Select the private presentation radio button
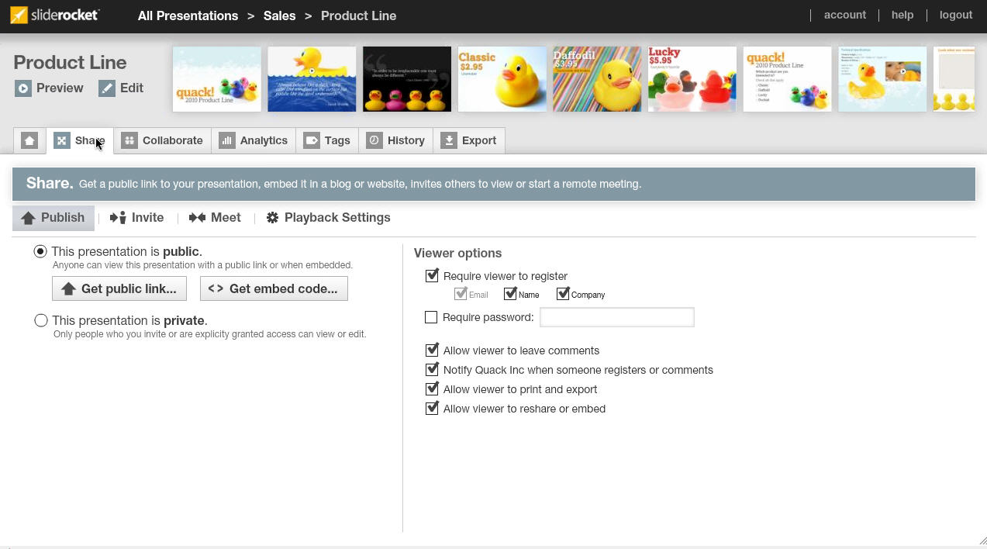The width and height of the screenshot is (987, 549). point(41,320)
